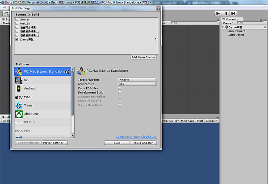
Task: Collapse the Demo scene in Hierarchy
Action: click(x=222, y=27)
